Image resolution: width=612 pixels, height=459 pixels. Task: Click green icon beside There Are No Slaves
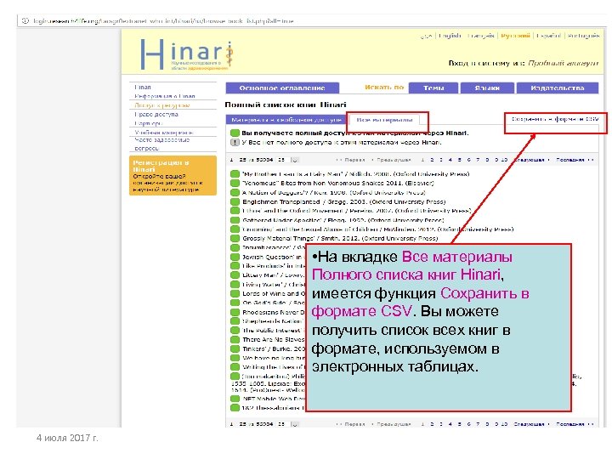click(235, 339)
